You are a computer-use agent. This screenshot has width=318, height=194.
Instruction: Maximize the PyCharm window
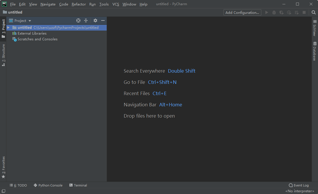click(297, 4)
